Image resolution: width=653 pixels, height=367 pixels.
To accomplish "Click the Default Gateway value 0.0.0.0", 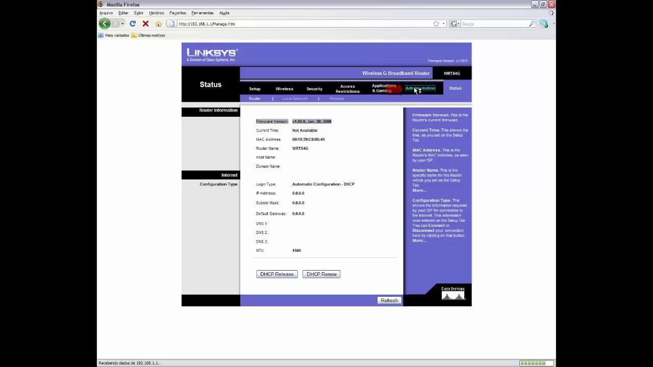I will click(x=298, y=214).
